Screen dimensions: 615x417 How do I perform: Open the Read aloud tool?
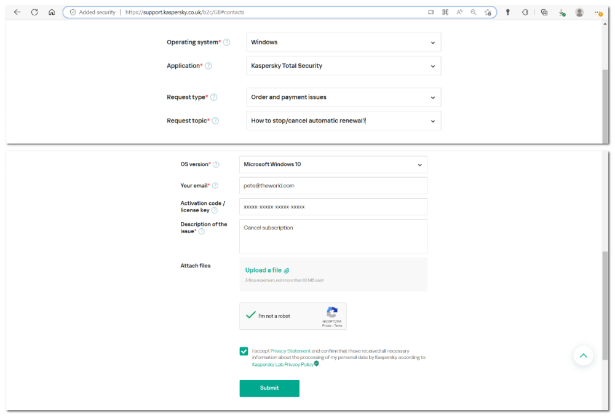click(459, 12)
